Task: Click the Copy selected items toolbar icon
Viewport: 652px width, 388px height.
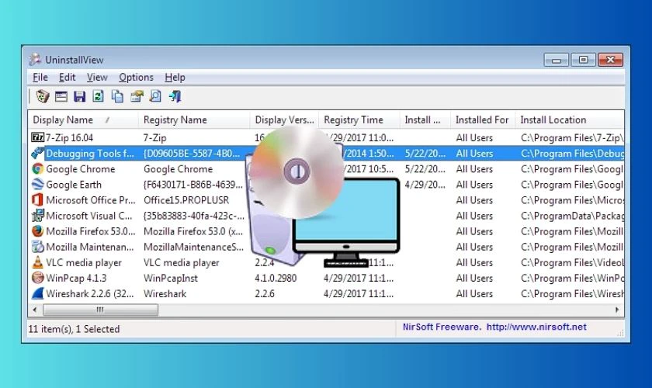Action: coord(117,96)
